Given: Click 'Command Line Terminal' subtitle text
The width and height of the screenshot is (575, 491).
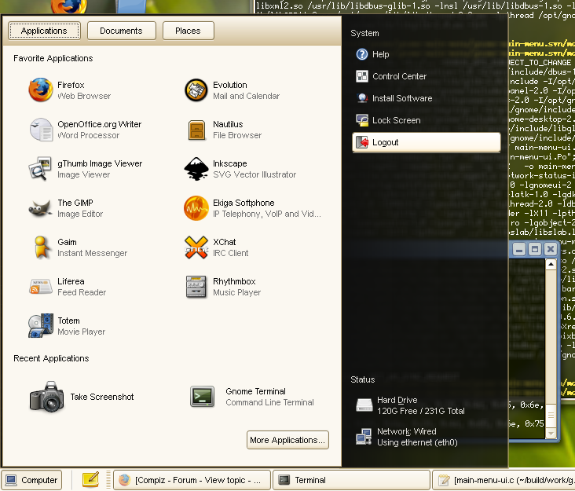Looking at the screenshot, I should (269, 403).
